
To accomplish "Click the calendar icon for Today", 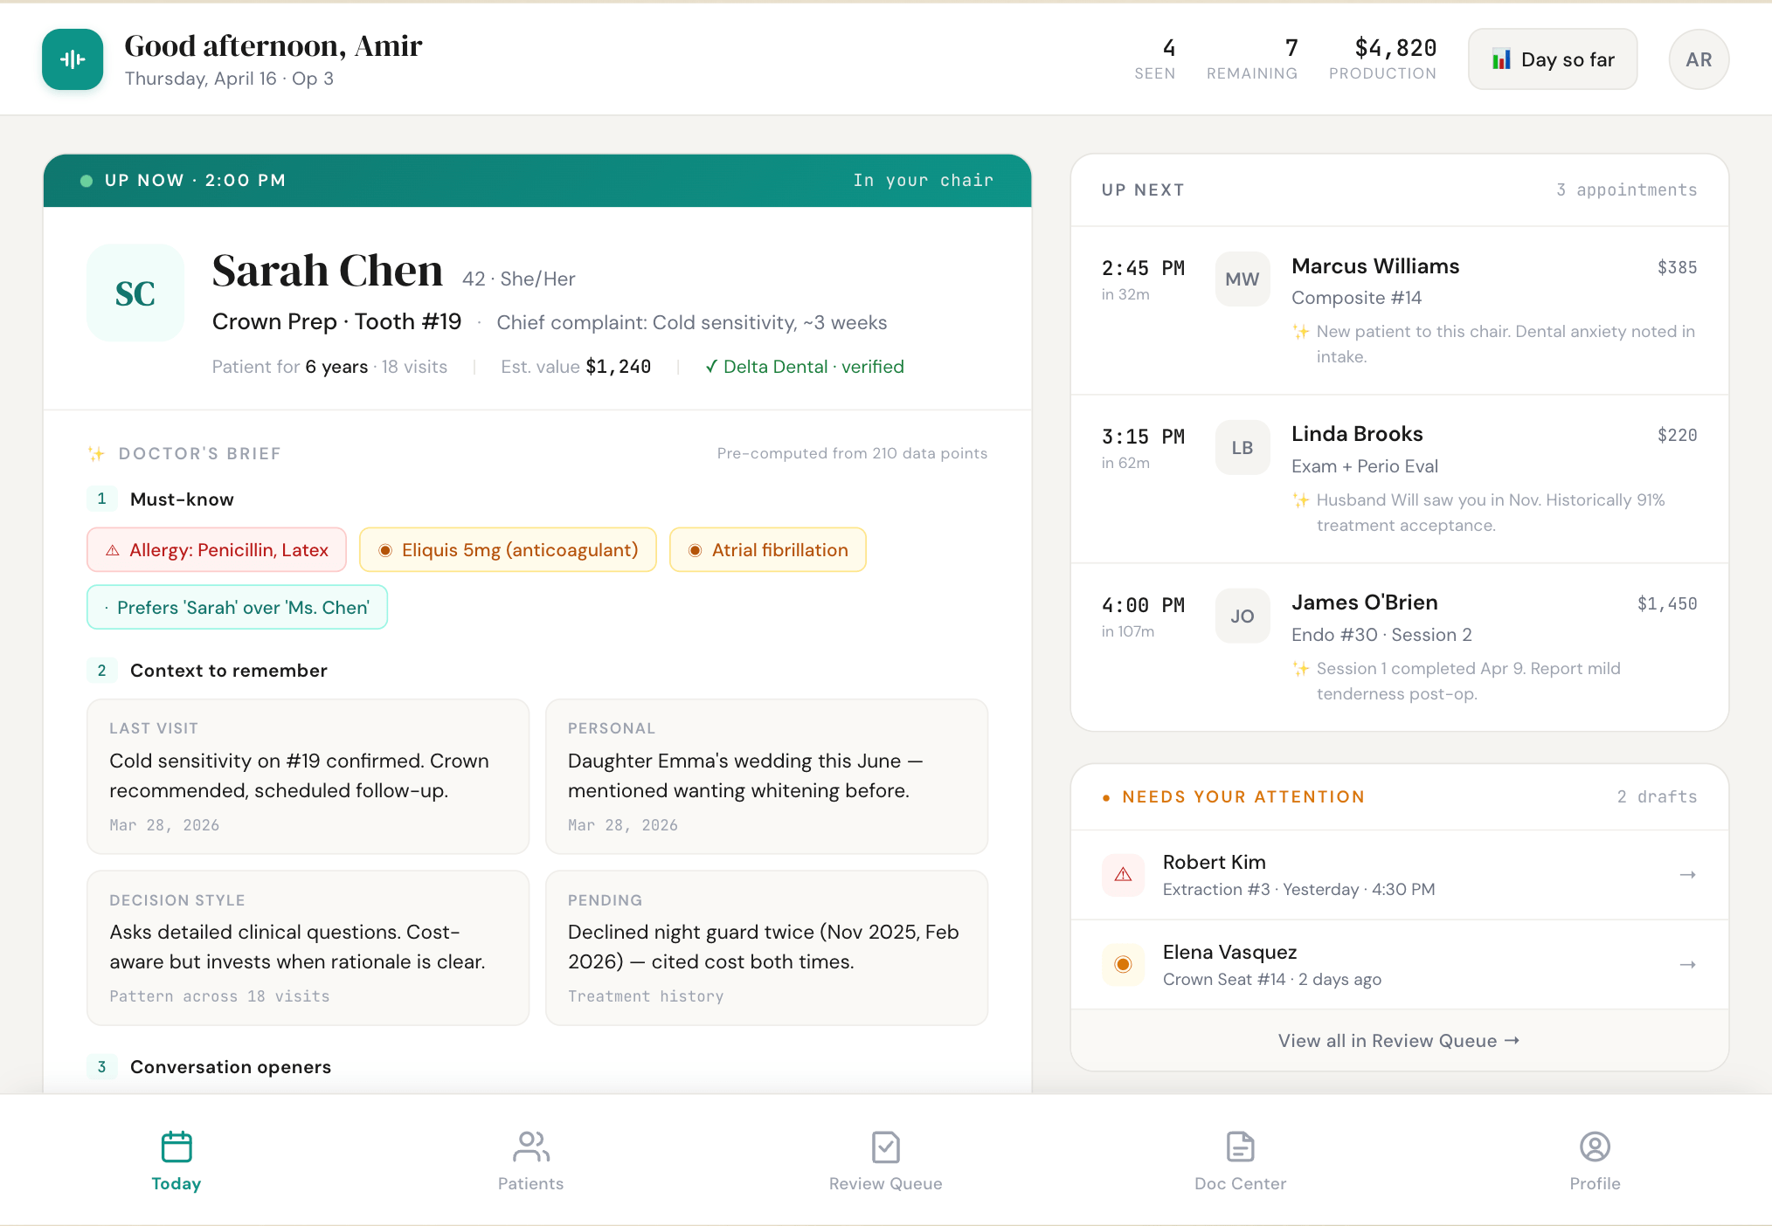I will tap(177, 1147).
